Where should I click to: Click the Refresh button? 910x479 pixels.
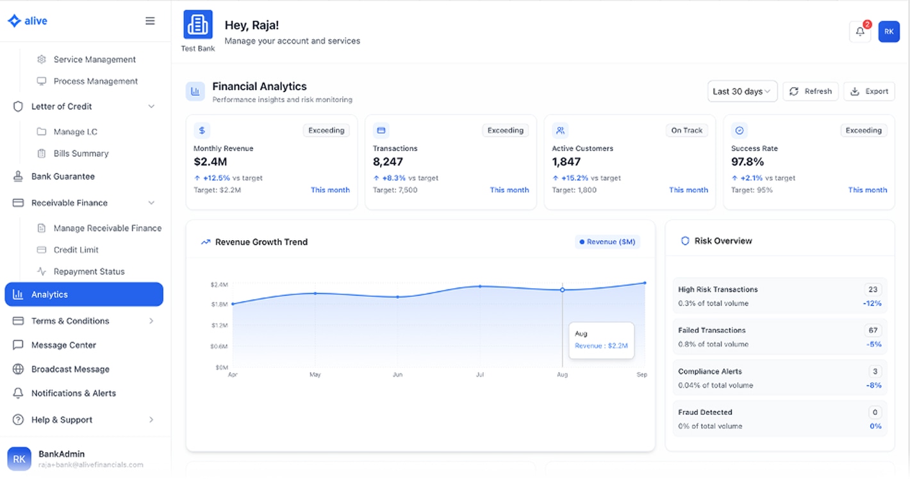[x=811, y=92]
